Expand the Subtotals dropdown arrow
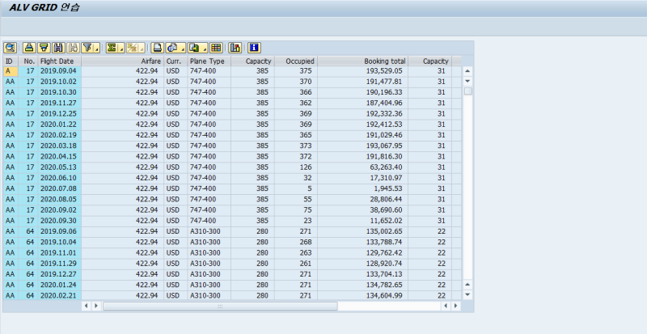This screenshot has height=334, width=647. pos(142,49)
